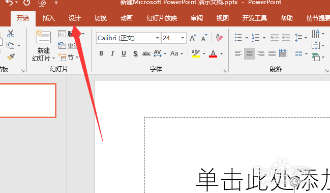The height and width of the screenshot is (193, 330).
Task: Increase list indent level icon
Action: 286,38
